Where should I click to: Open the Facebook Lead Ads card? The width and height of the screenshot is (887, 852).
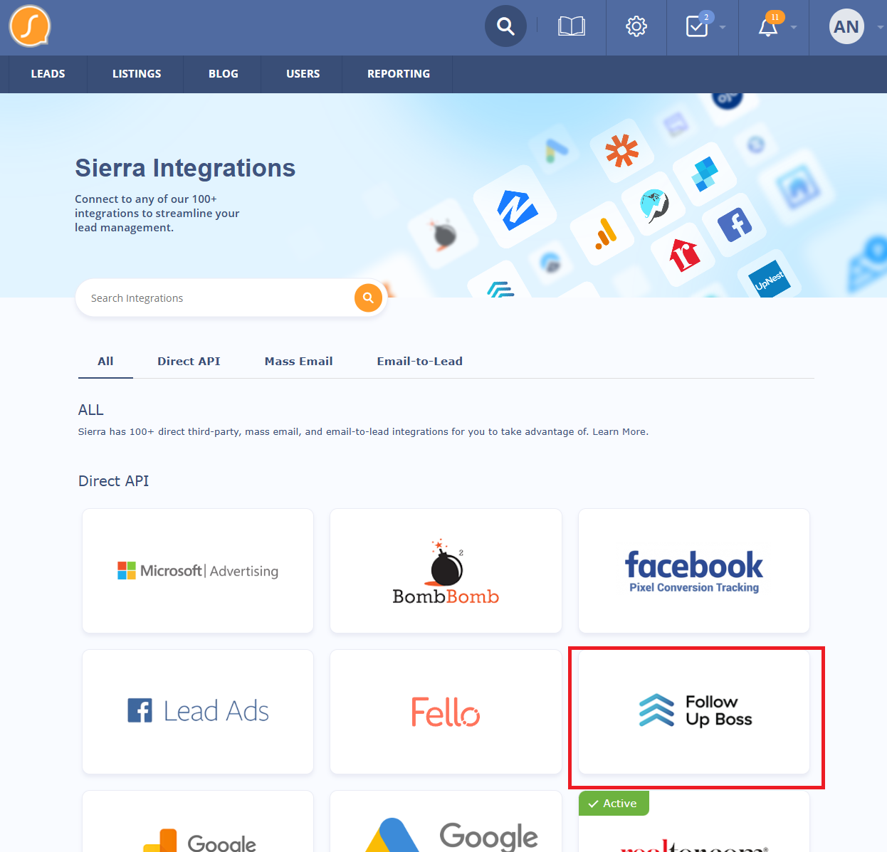198,712
